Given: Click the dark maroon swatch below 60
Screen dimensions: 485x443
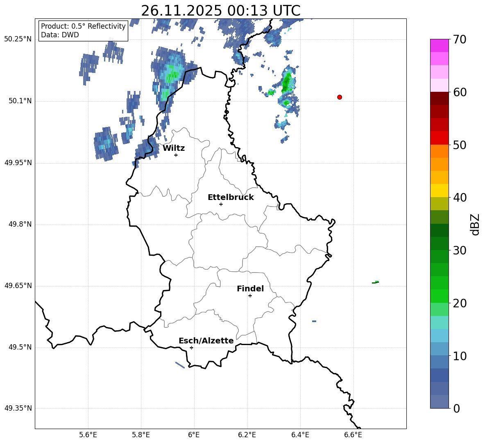Looking at the screenshot, I should (440, 98).
